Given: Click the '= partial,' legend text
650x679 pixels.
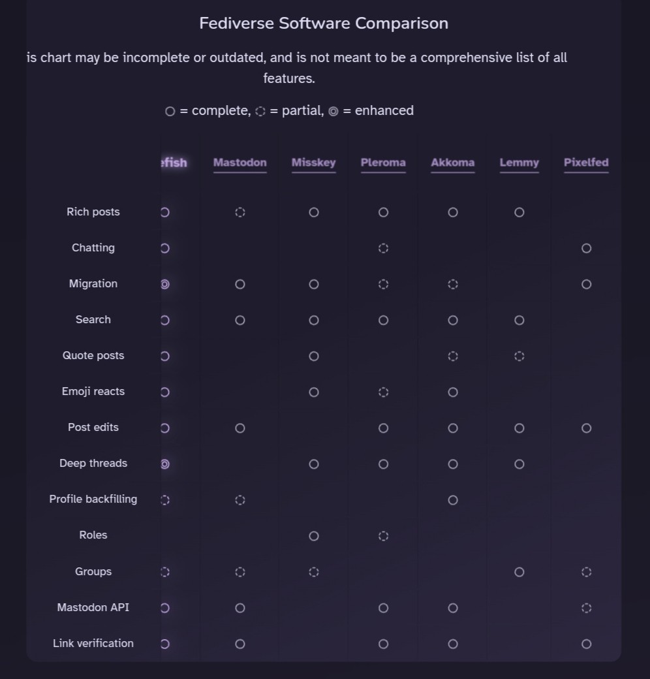Looking at the screenshot, I should 297,111.
